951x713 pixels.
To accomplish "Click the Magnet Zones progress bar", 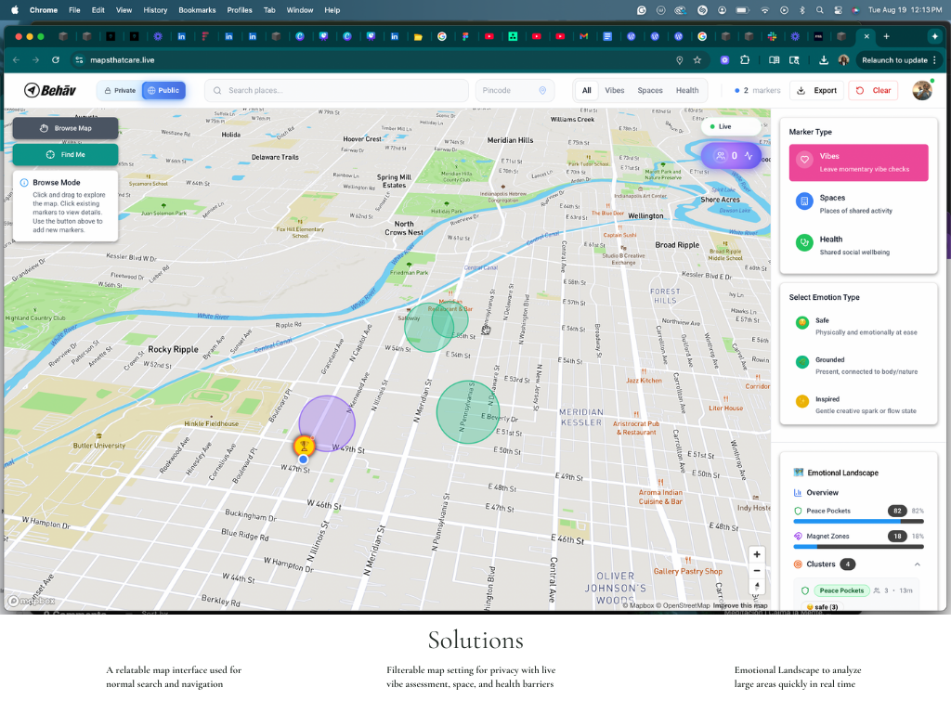I will [858, 547].
